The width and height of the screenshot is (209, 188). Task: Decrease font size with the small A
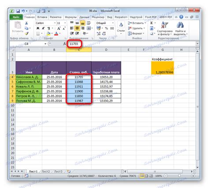64,28
